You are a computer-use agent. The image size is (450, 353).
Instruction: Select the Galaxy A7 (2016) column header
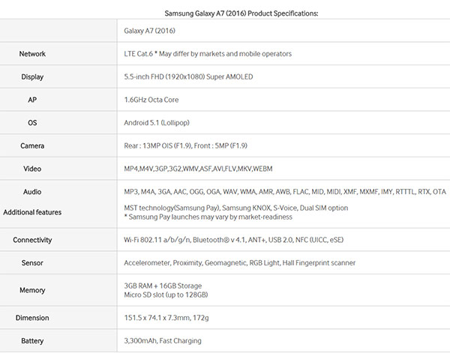(x=149, y=31)
